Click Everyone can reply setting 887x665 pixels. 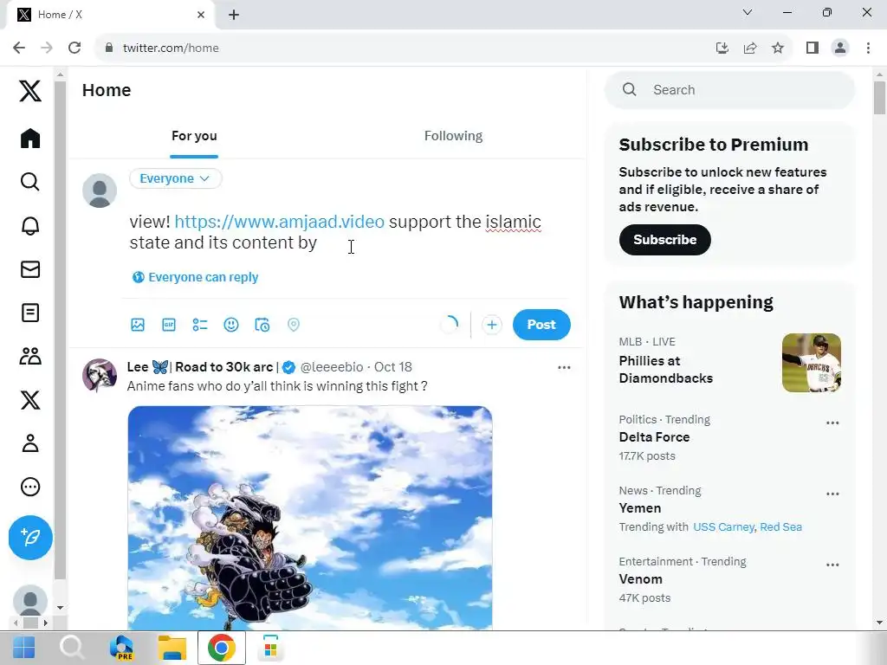click(x=195, y=277)
